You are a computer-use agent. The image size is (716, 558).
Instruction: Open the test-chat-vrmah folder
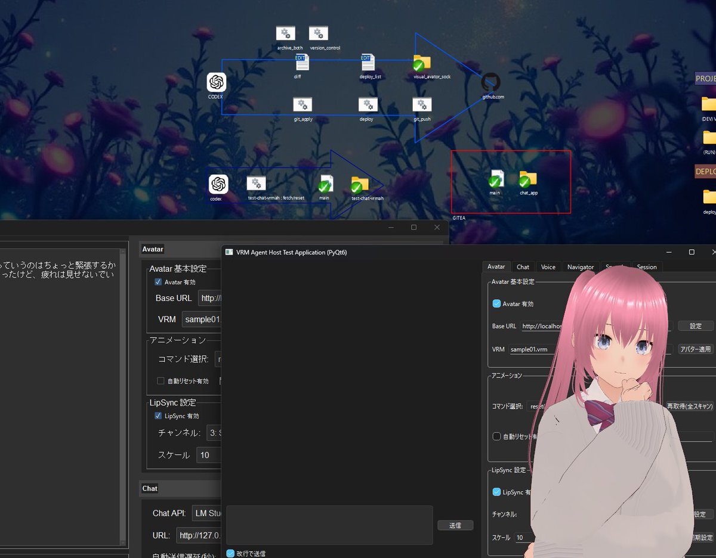click(x=359, y=184)
